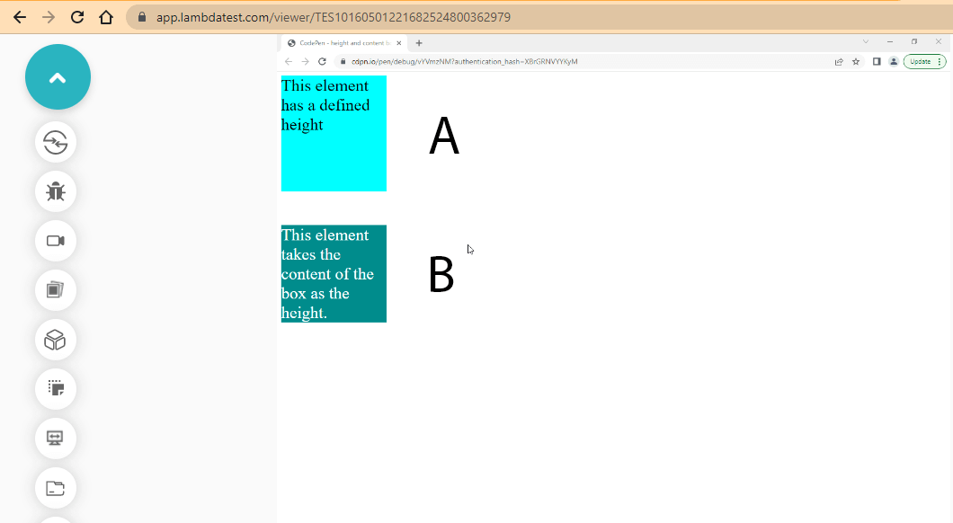The image size is (953, 523).
Task: Open the switch browser icon in the sidebar
Action: pos(56,143)
